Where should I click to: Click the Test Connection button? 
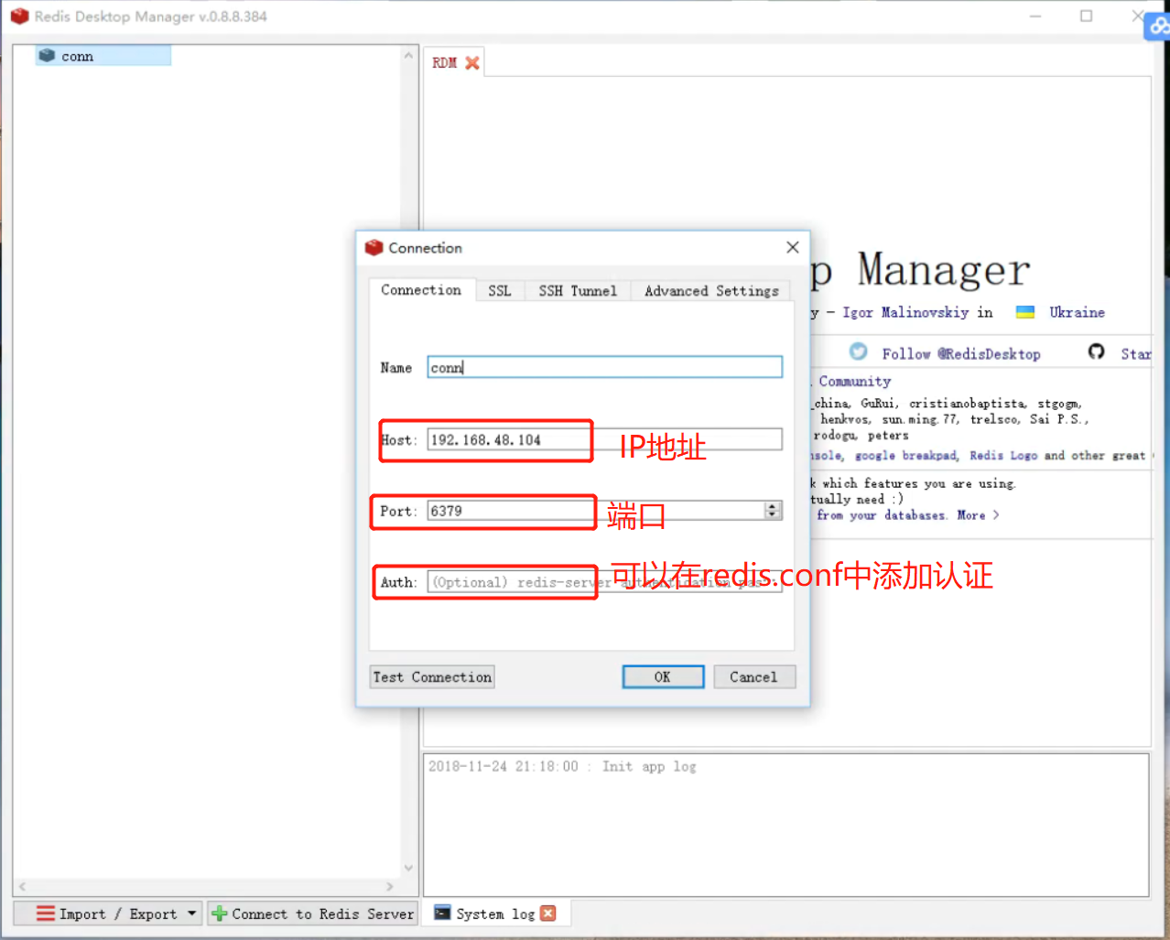pyautogui.click(x=432, y=677)
